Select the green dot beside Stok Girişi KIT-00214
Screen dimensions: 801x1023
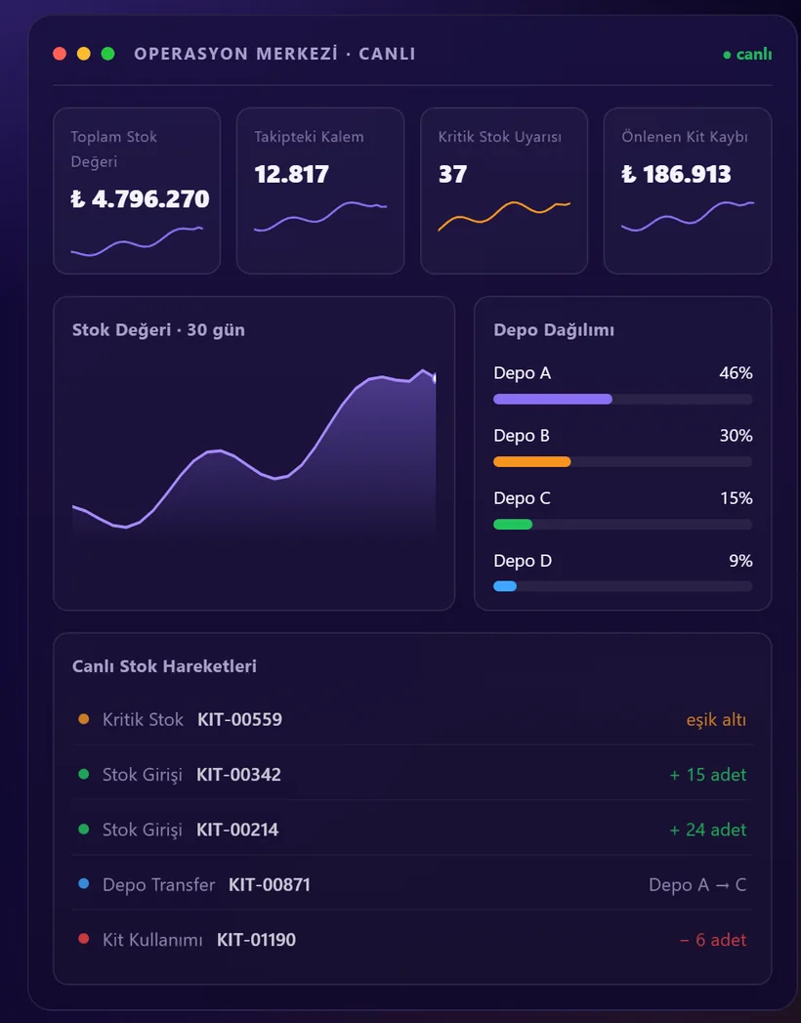83,829
